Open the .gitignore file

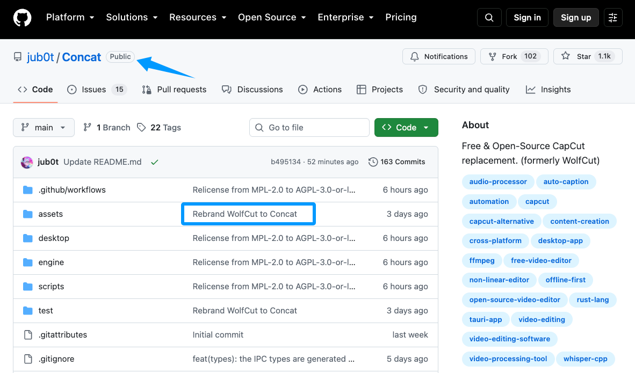(x=56, y=359)
